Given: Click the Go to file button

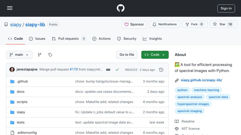Looking at the screenshot, I should [127, 55].
